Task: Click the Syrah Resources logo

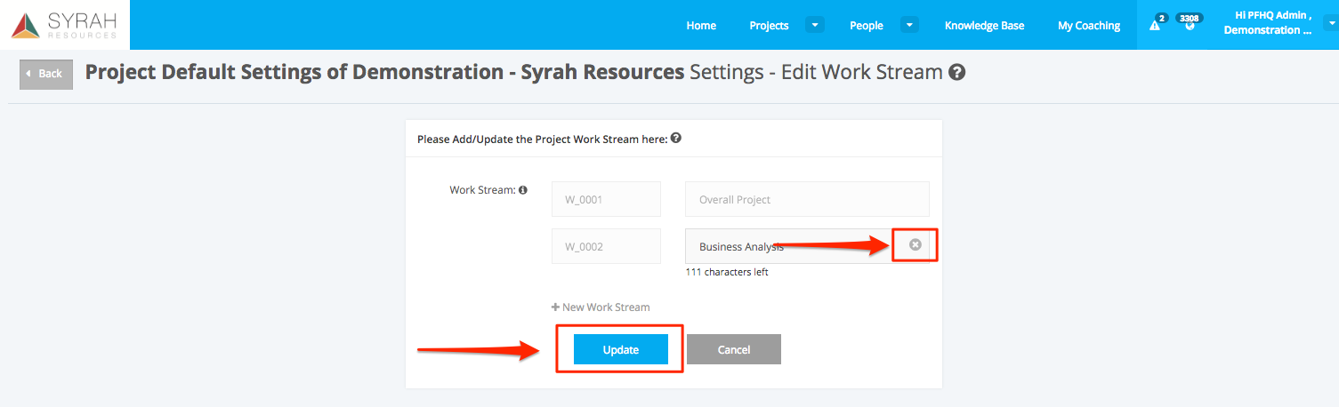Action: (x=64, y=25)
